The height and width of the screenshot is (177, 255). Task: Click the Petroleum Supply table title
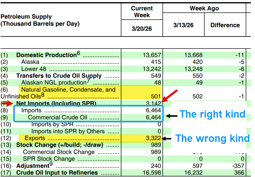pyautogui.click(x=40, y=20)
